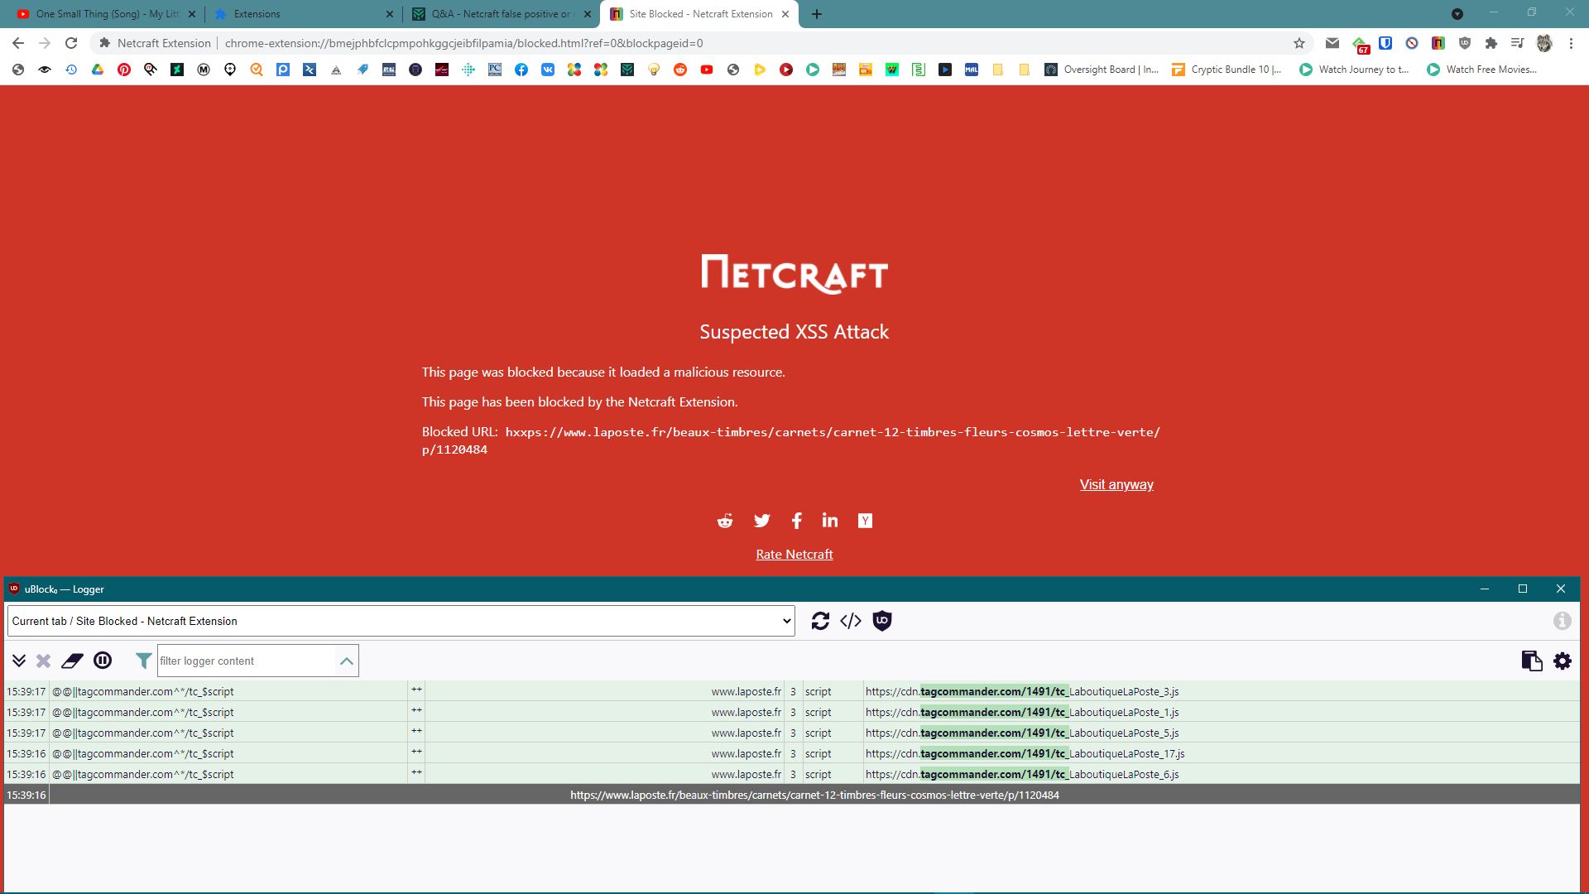
Task: Toggle logger filtering funnel icon
Action: pos(143,661)
